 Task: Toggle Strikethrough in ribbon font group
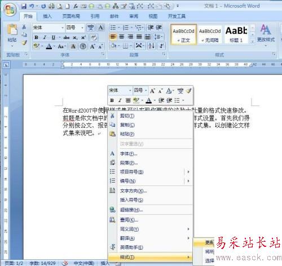point(67,37)
